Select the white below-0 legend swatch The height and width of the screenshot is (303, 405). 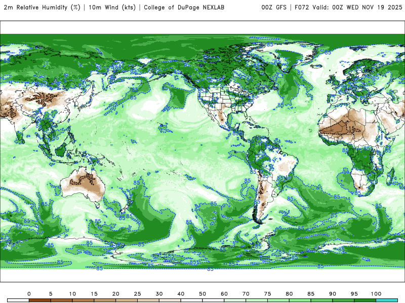click(18, 300)
